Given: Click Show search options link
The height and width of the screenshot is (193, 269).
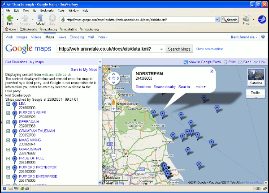Looking at the screenshot, I should click(x=210, y=49).
